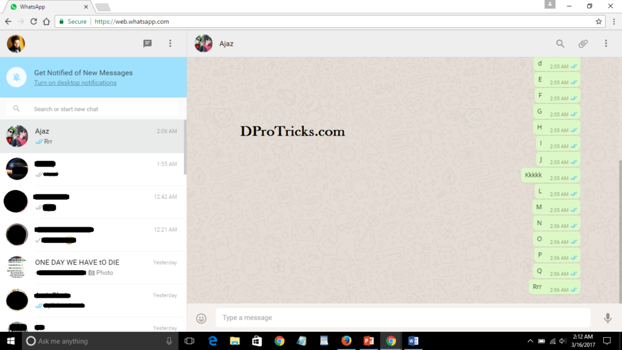Screen dimensions: 622x350
Task: Turn on desktop notifications link
Action: [x=75, y=83]
